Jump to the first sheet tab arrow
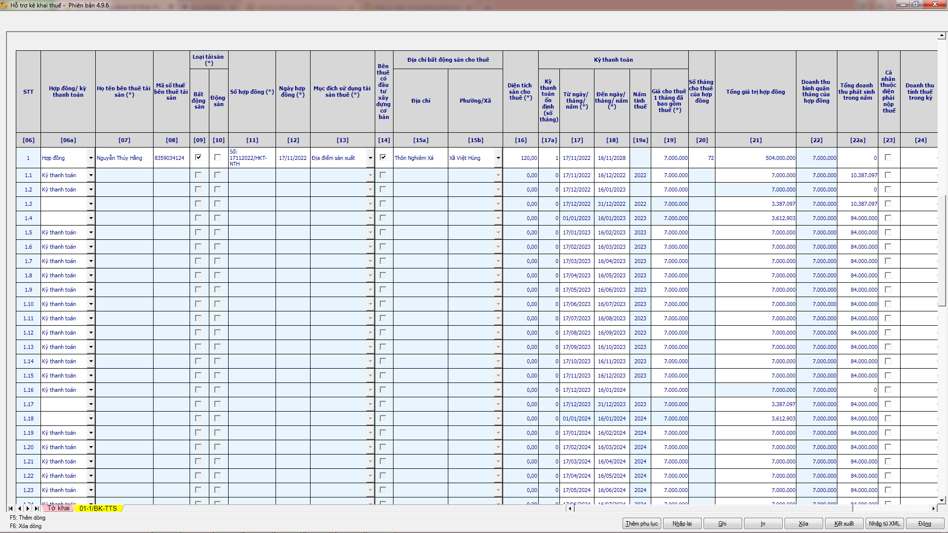 pyautogui.click(x=11, y=508)
